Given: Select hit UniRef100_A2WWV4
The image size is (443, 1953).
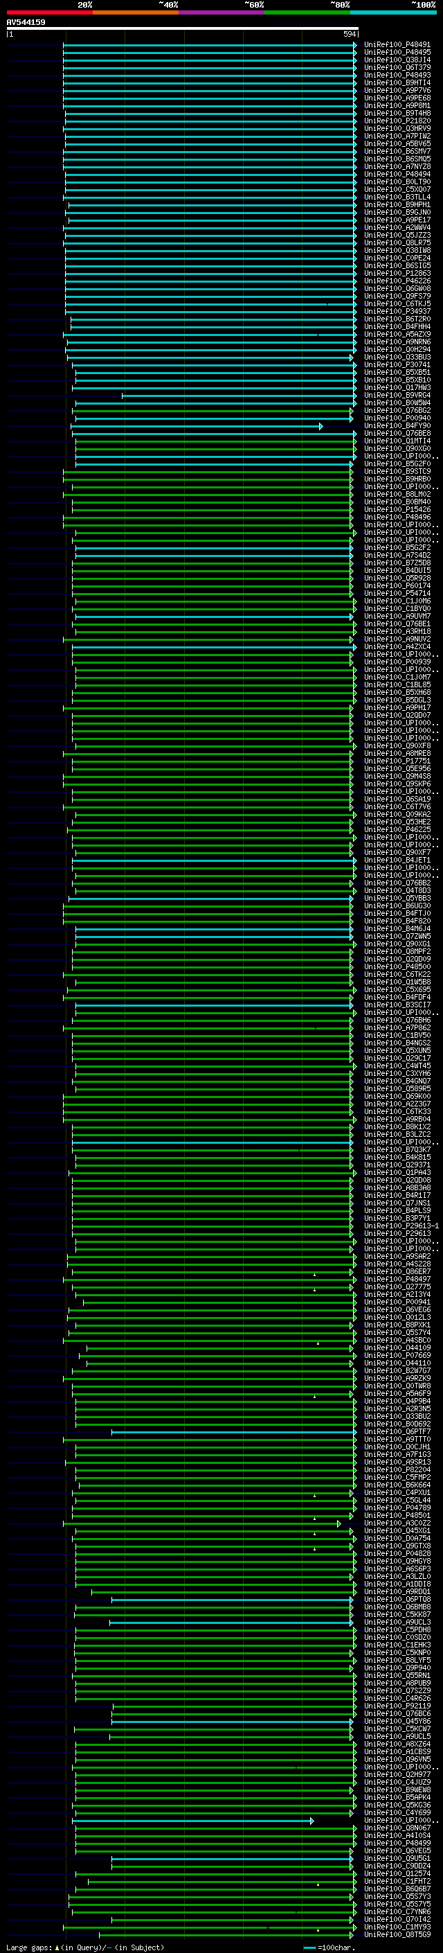Looking at the screenshot, I should pos(397,227).
